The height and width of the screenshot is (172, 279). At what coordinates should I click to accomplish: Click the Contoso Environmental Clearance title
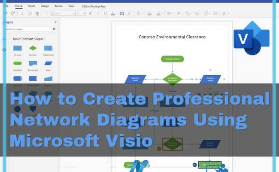point(172,37)
